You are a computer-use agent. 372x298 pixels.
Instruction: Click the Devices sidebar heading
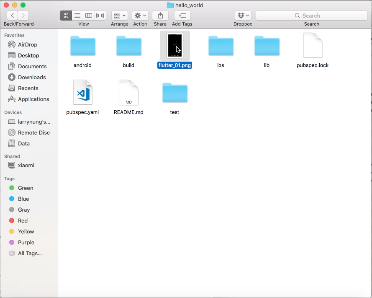(13, 112)
